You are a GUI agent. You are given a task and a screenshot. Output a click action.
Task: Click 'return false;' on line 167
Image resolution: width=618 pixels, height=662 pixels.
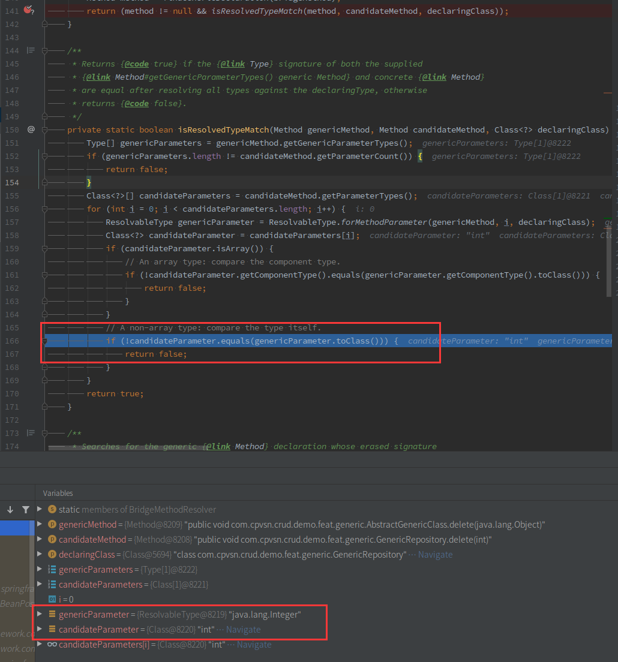(x=155, y=354)
